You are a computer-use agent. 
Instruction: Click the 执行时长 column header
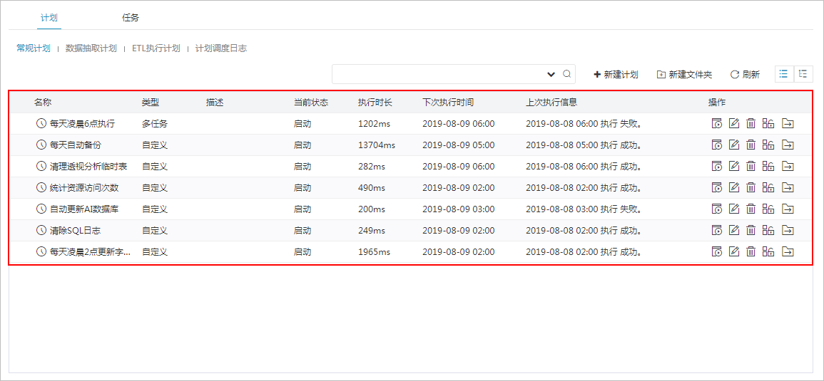coord(375,103)
